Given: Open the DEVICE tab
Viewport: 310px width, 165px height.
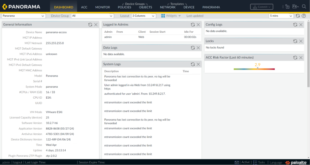Looking at the screenshot, I should click(x=189, y=7).
